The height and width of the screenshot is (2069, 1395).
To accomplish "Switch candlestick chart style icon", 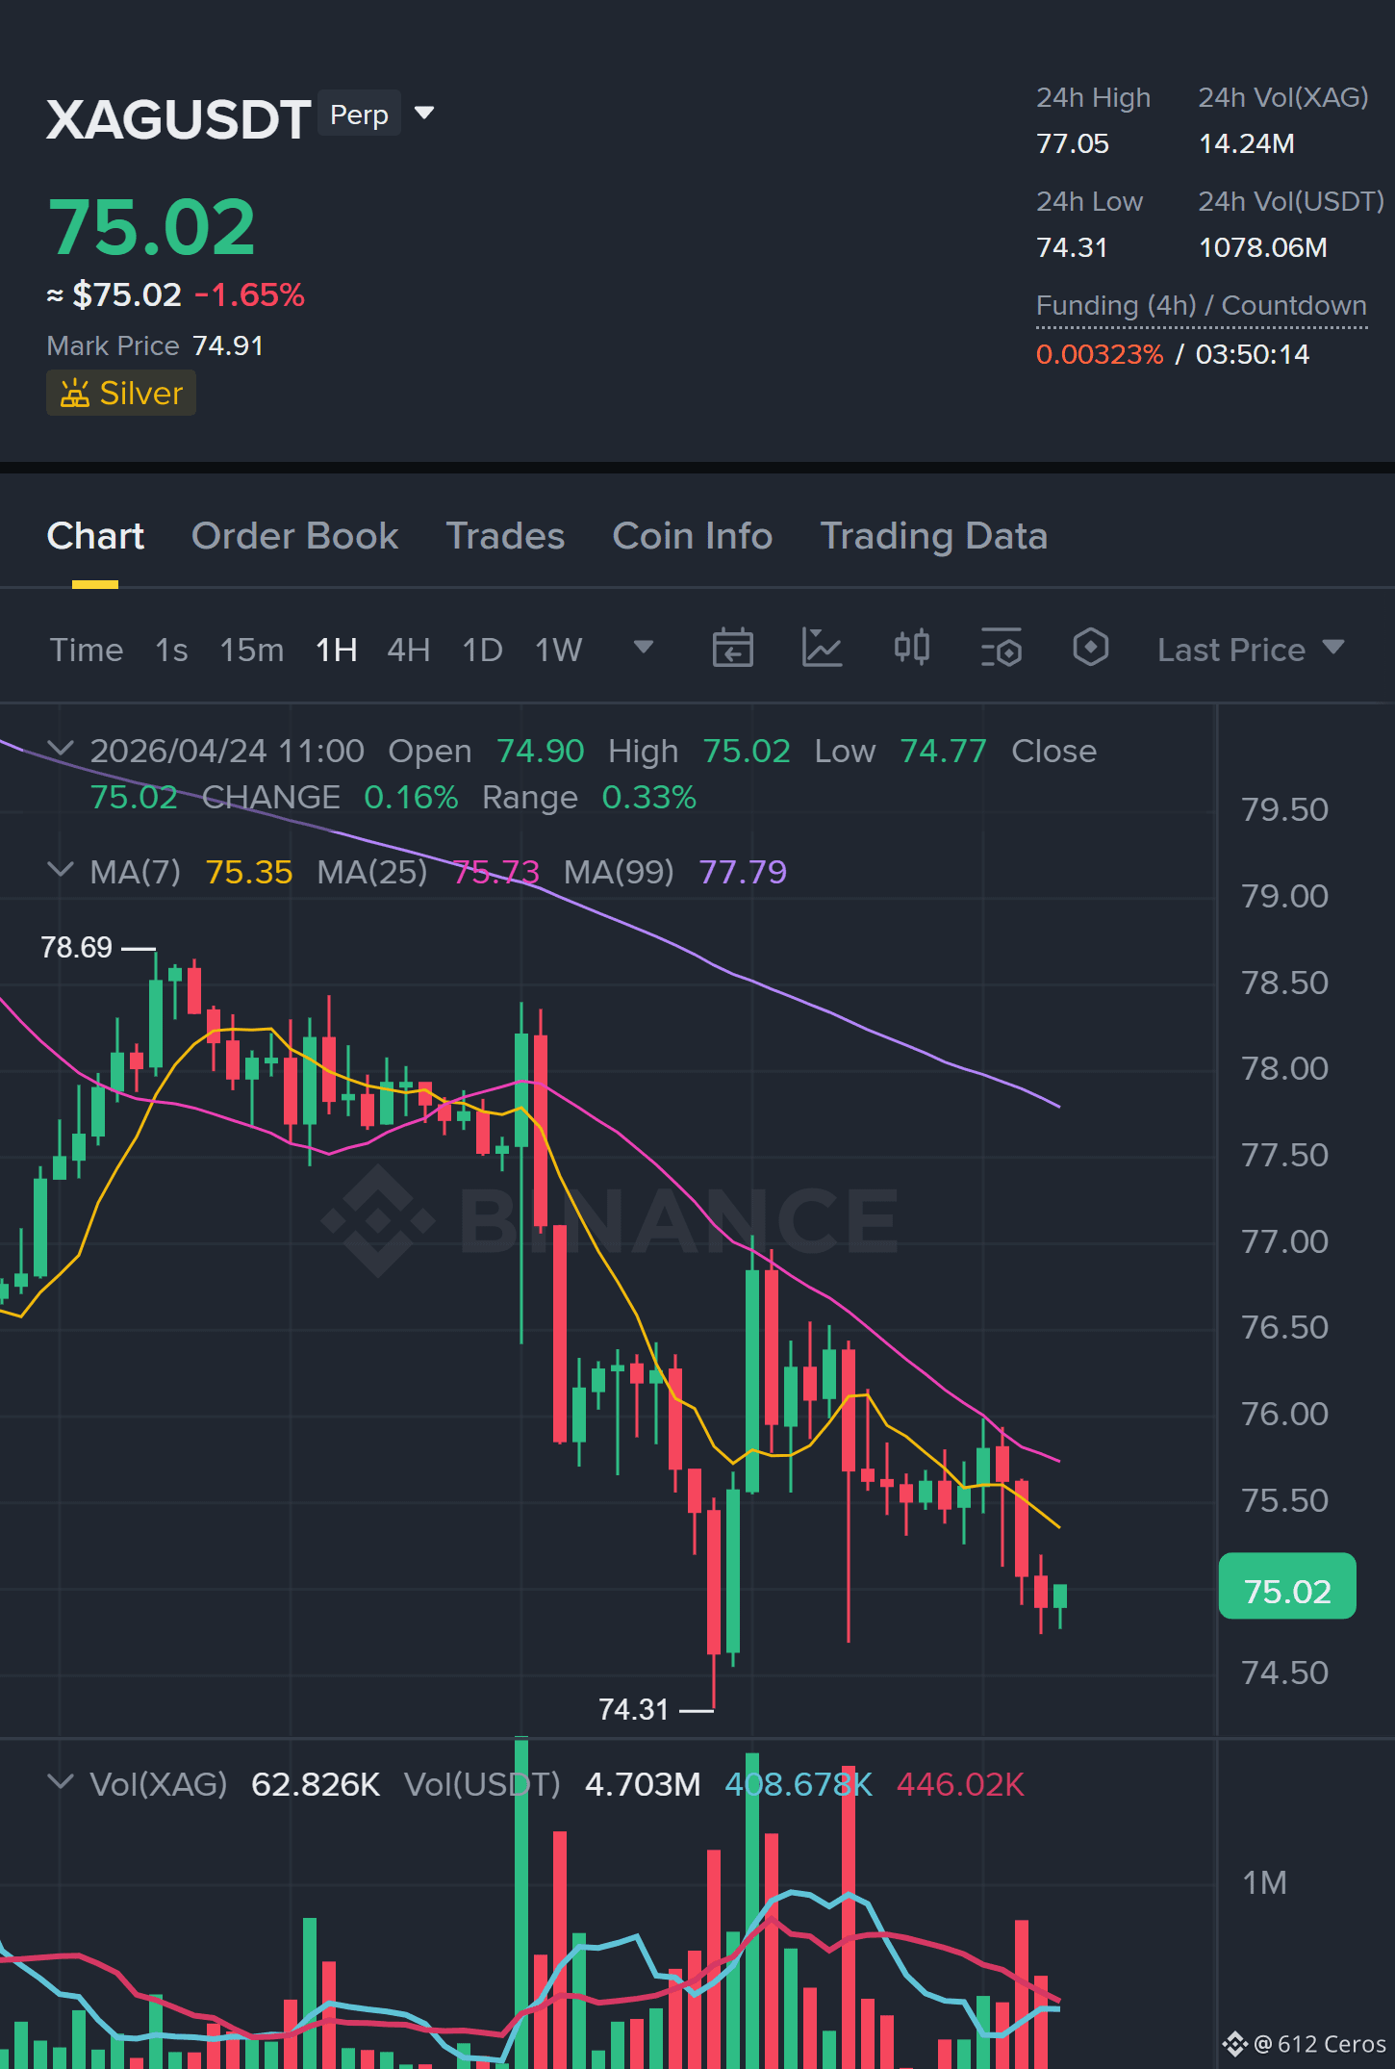I will point(912,648).
